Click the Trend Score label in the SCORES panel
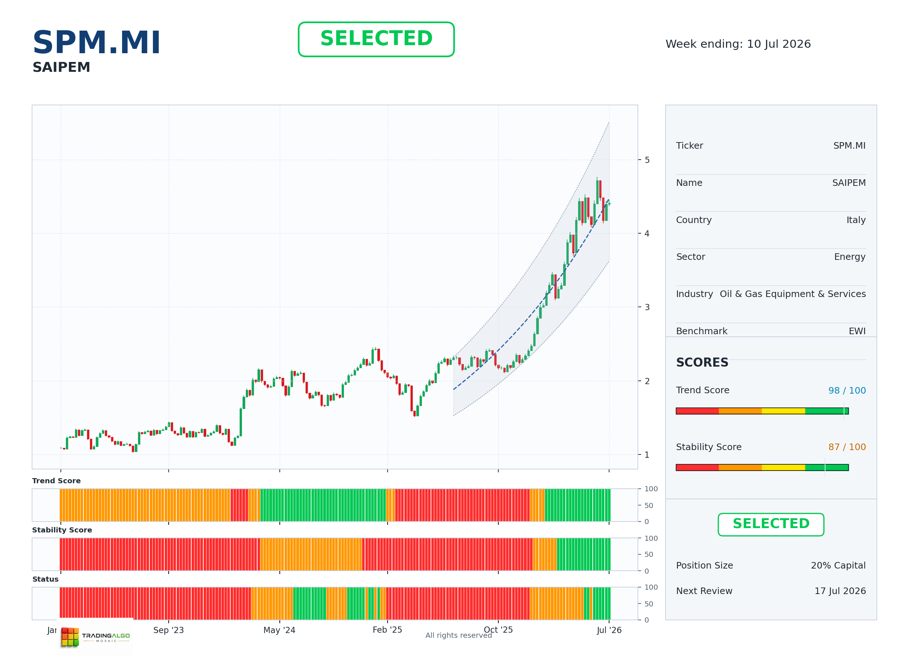Image resolution: width=918 pixels, height=656 pixels. 702,390
